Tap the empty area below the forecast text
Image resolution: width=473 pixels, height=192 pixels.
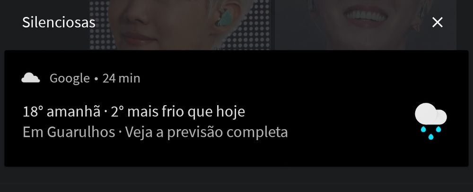(211, 153)
